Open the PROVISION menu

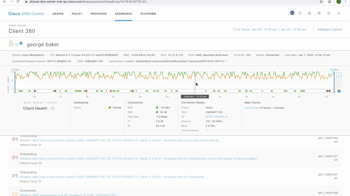pyautogui.click(x=99, y=14)
